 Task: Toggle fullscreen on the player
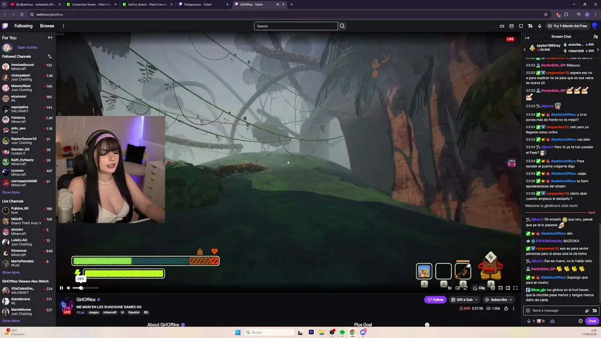[515, 288]
